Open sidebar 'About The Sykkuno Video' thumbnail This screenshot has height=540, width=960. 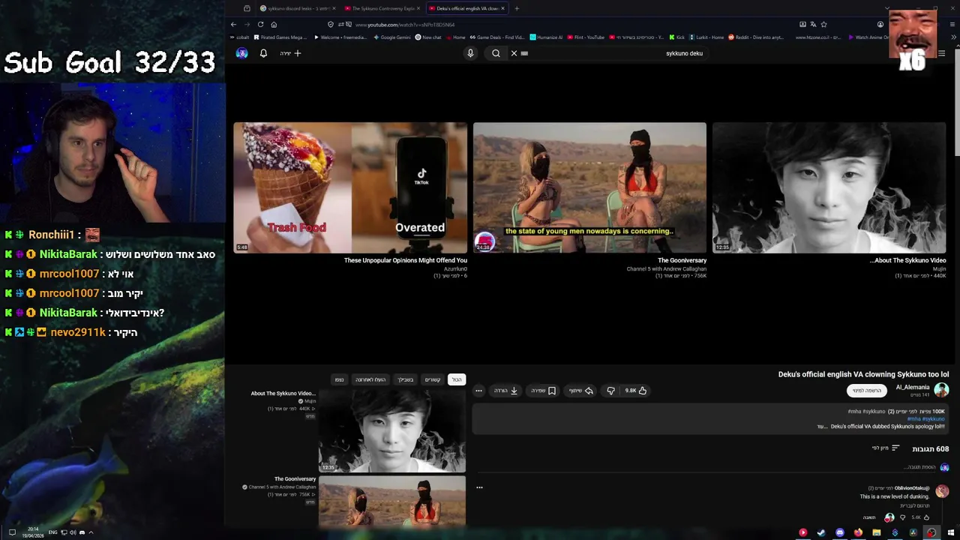tap(392, 430)
